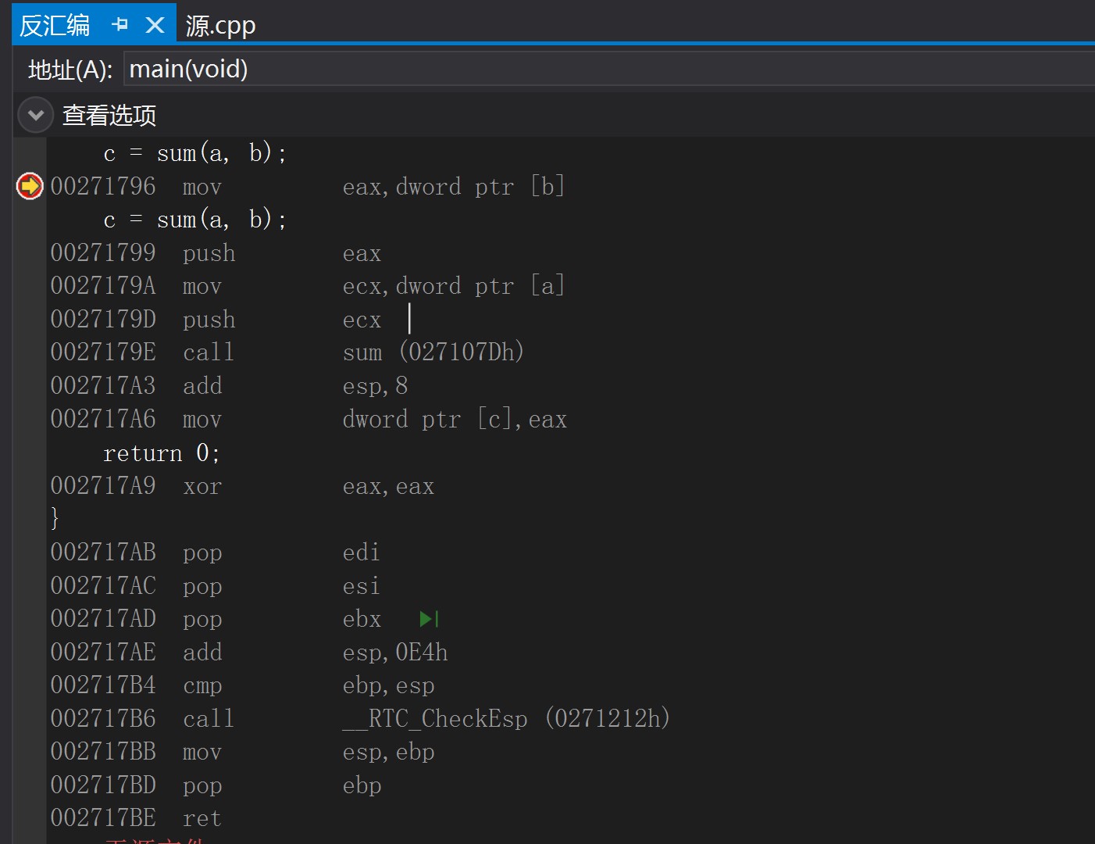Select address 00271799 push eax line
Image resolution: width=1095 pixels, height=844 pixels.
(216, 253)
